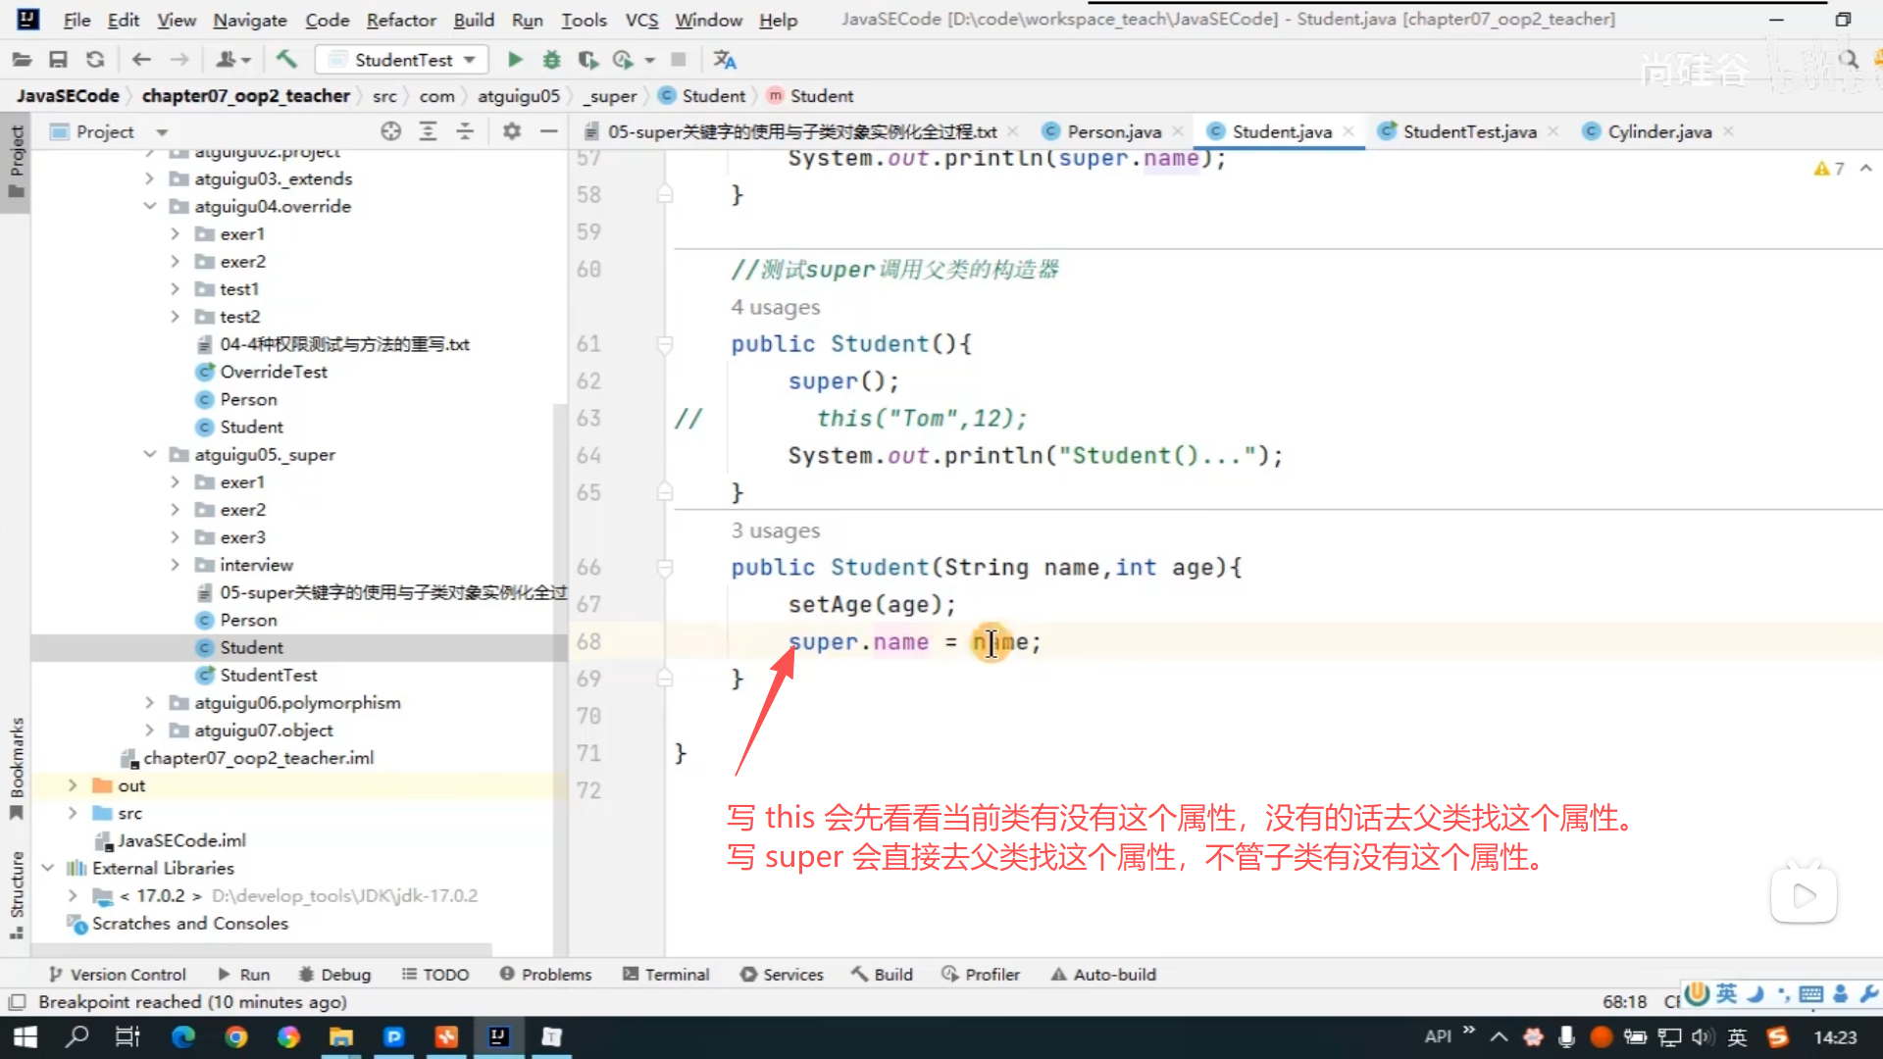Run StudentTest with the green Run icon
Screen dimensions: 1883x1059
pyautogui.click(x=515, y=60)
